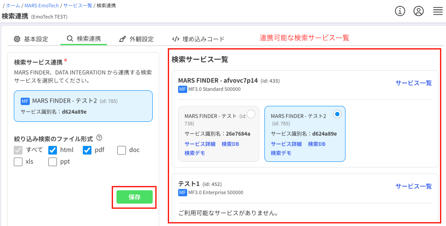Image resolution: width=446 pixels, height=226 pixels.
Task: Switch to the 外観設定 tab
Action: (x=137, y=39)
